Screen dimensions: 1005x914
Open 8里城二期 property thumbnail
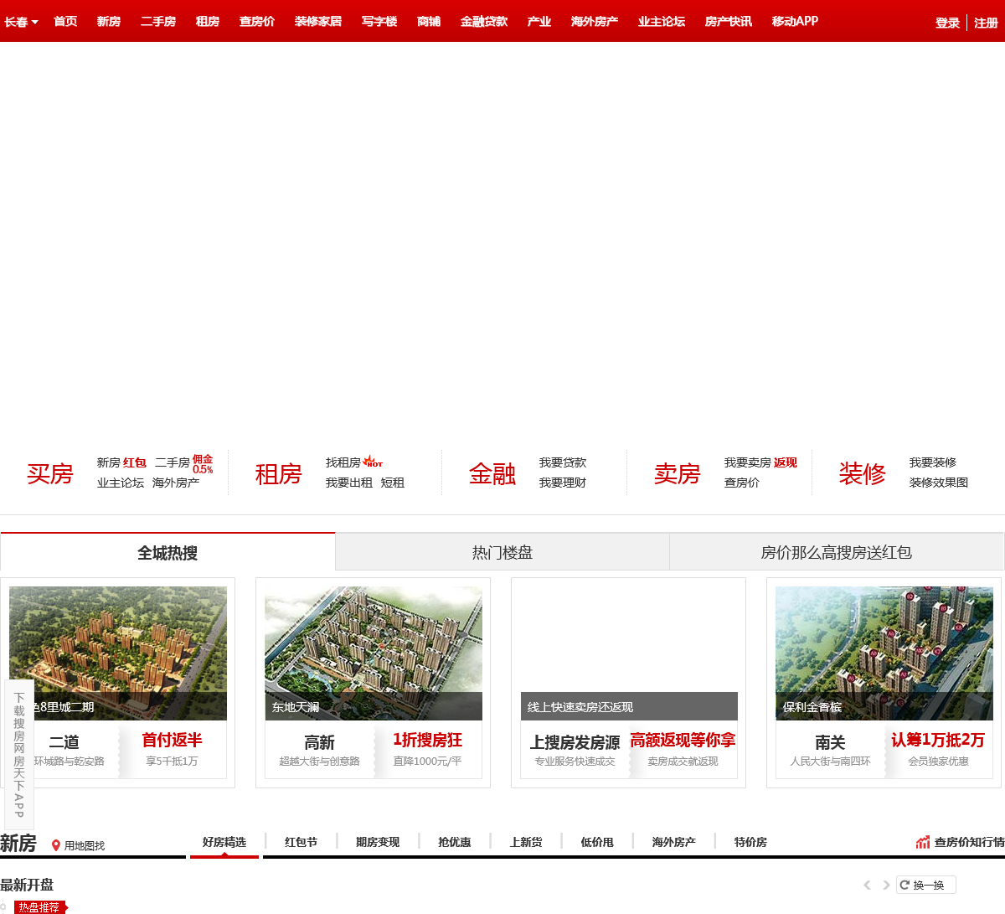click(118, 653)
